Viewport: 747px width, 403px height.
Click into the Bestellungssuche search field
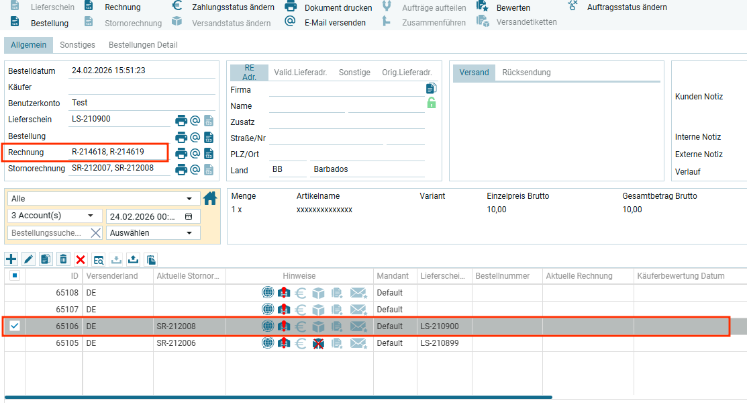click(x=47, y=233)
